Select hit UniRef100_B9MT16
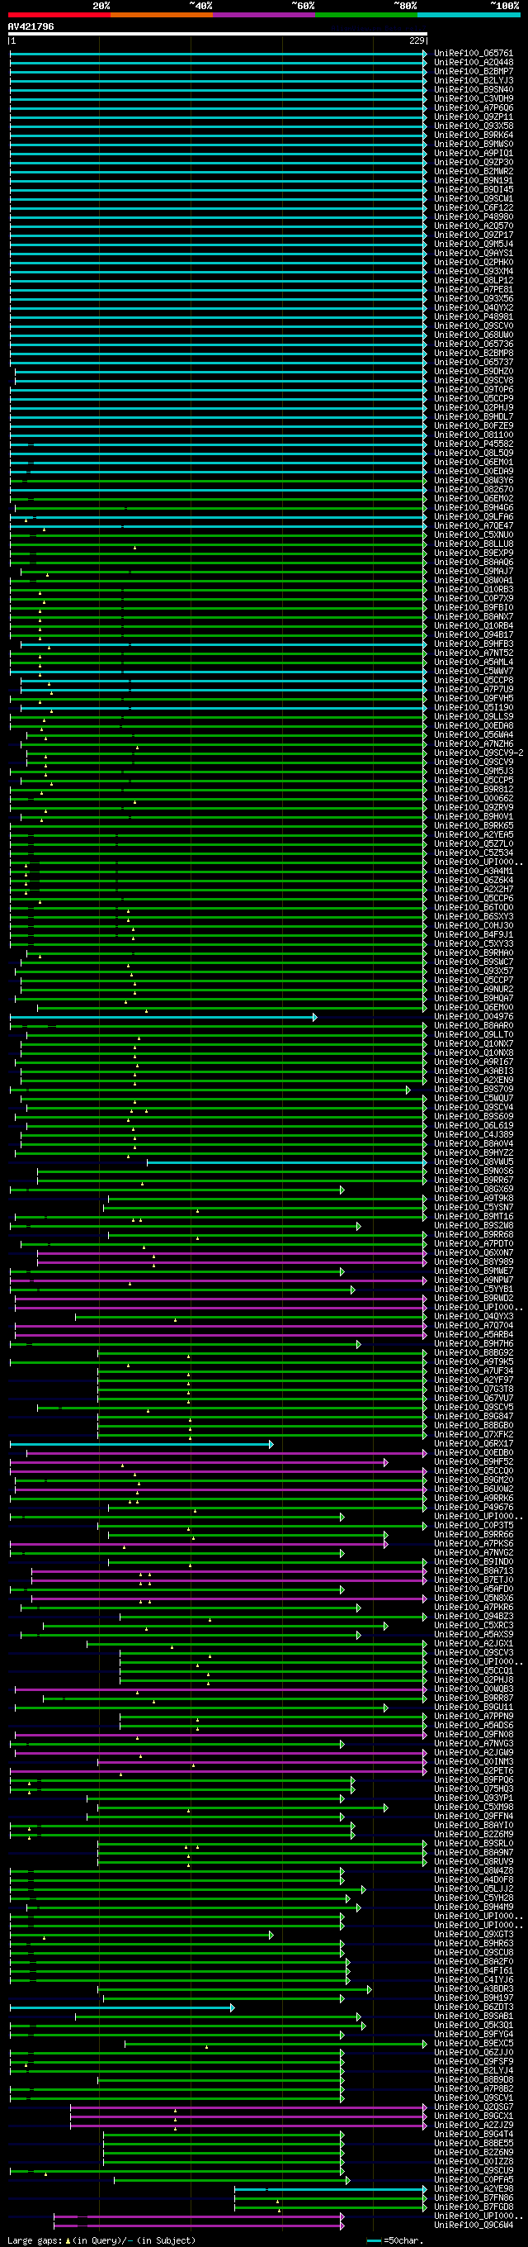 tap(474, 1216)
